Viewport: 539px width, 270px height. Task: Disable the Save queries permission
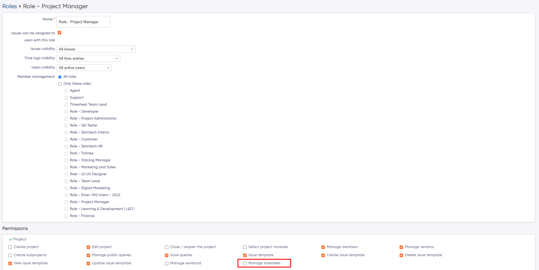pyautogui.click(x=167, y=255)
